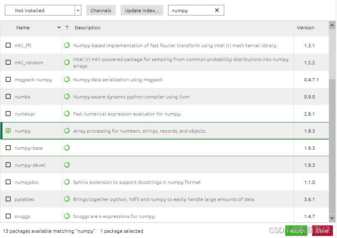Click the package type icon for mkl_random
This screenshot has height=238, width=337.
(x=67, y=62)
